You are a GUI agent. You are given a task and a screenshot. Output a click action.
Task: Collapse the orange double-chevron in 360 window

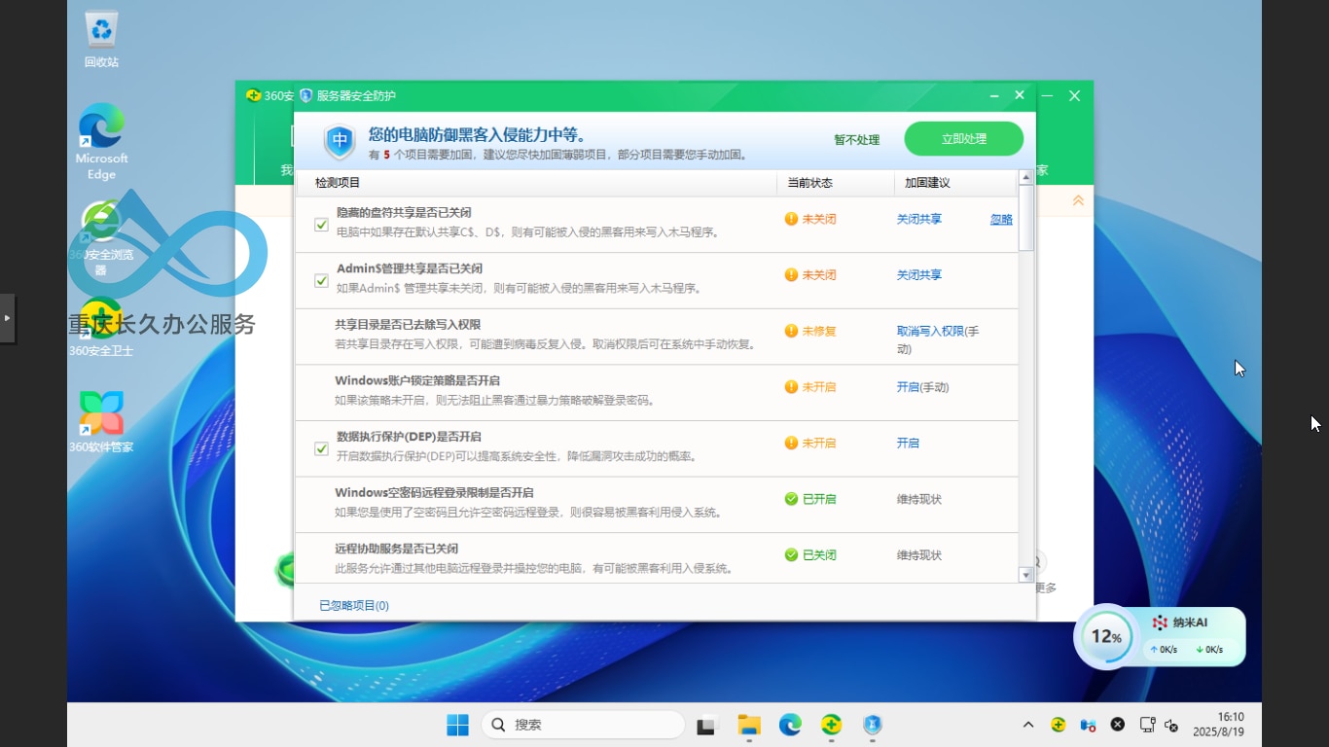[x=1078, y=200]
